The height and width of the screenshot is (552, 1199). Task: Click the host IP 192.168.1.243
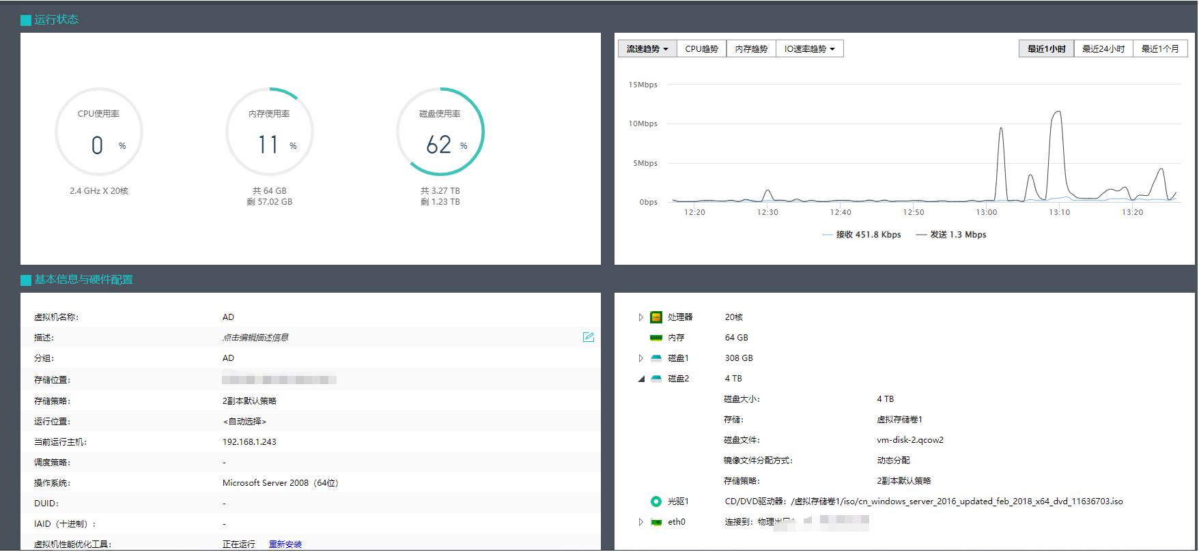[x=249, y=442]
